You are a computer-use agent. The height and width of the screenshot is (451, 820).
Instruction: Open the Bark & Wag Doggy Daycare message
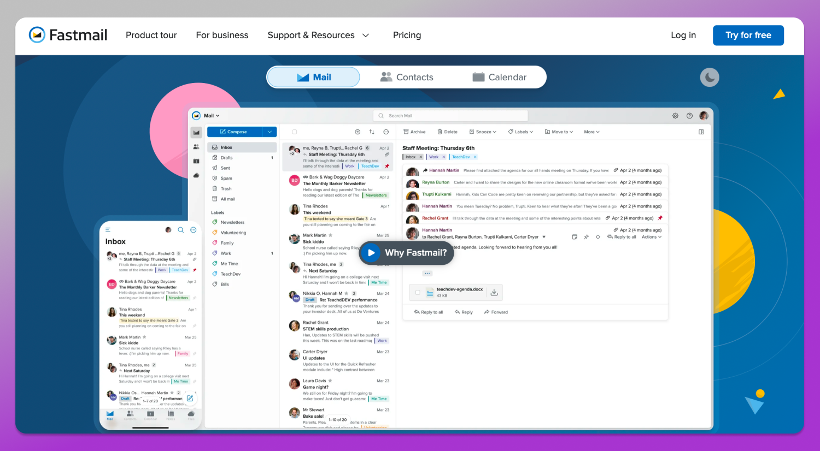(x=338, y=186)
